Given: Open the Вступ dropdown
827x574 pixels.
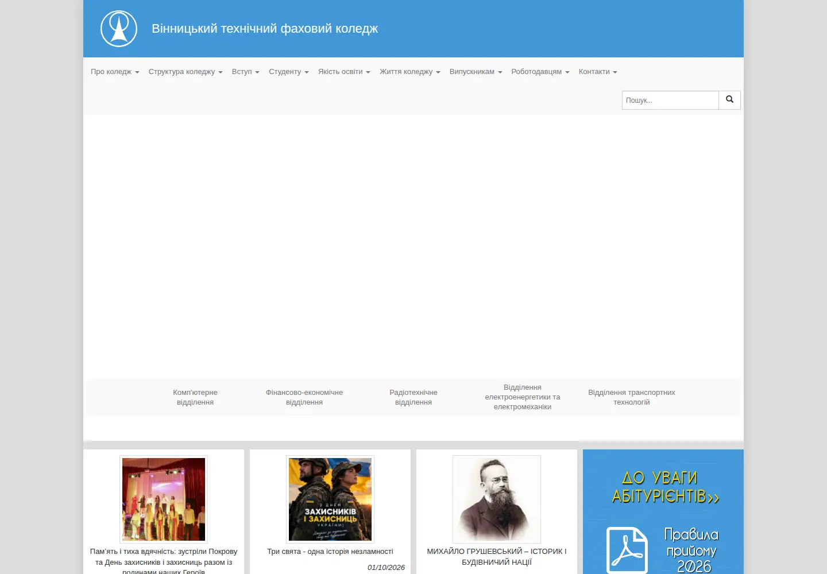Looking at the screenshot, I should pyautogui.click(x=246, y=72).
